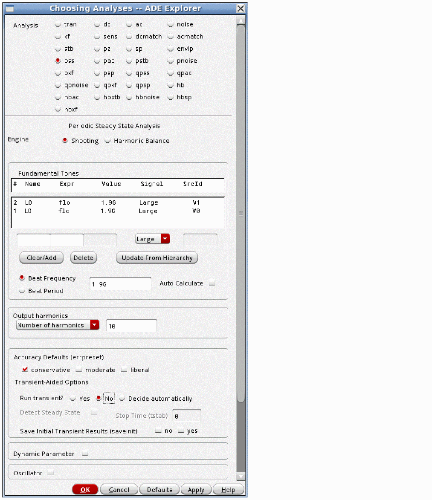Select the pnoise analysis option
The width and height of the screenshot is (432, 500).
pyautogui.click(x=171, y=61)
